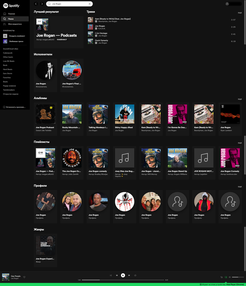Show more profiles via ЕЩЕ next to Профили
246x286 pixels.
pyautogui.click(x=240, y=187)
